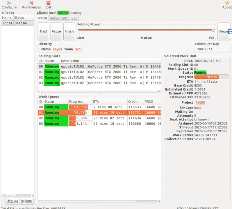
Task: Select folding slot 01 gpu:1 row
Action: tap(100, 72)
